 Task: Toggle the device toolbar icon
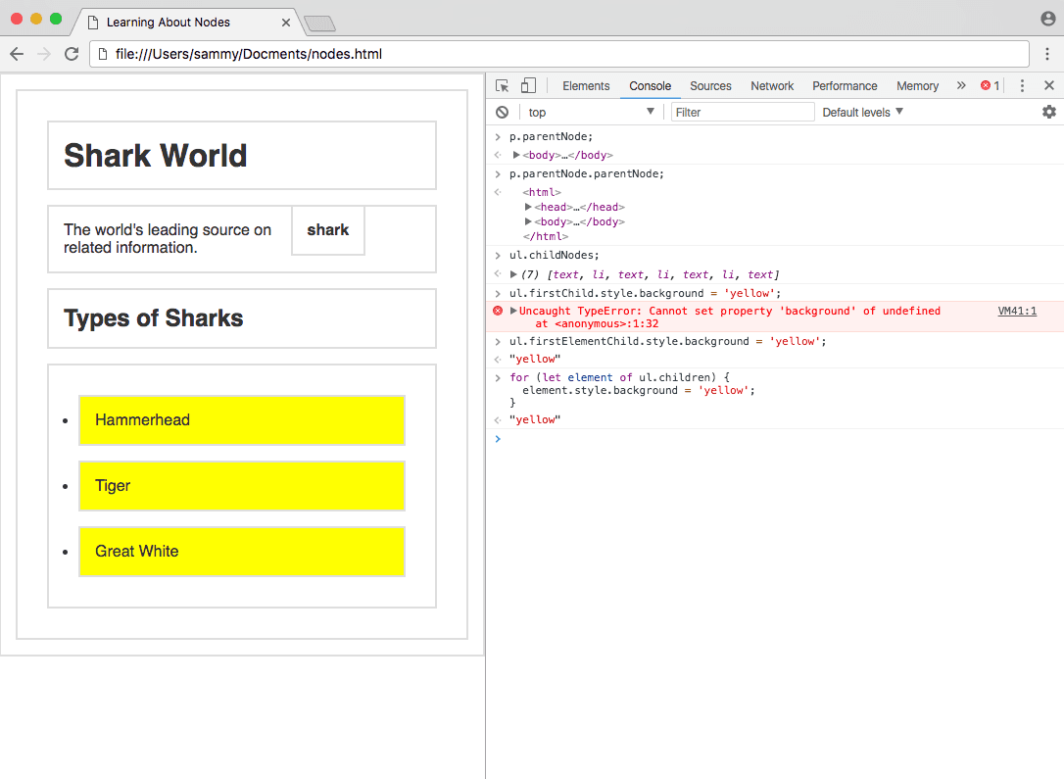tap(528, 86)
